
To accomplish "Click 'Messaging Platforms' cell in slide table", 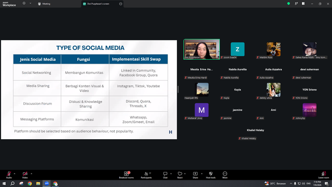I will coord(37,119).
